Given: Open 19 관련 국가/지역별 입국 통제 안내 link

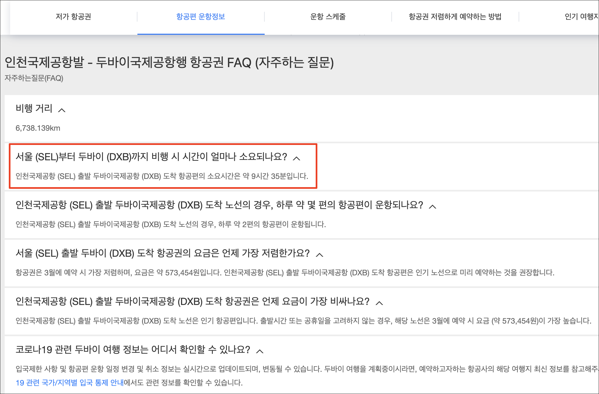Looking at the screenshot, I should pyautogui.click(x=70, y=382).
